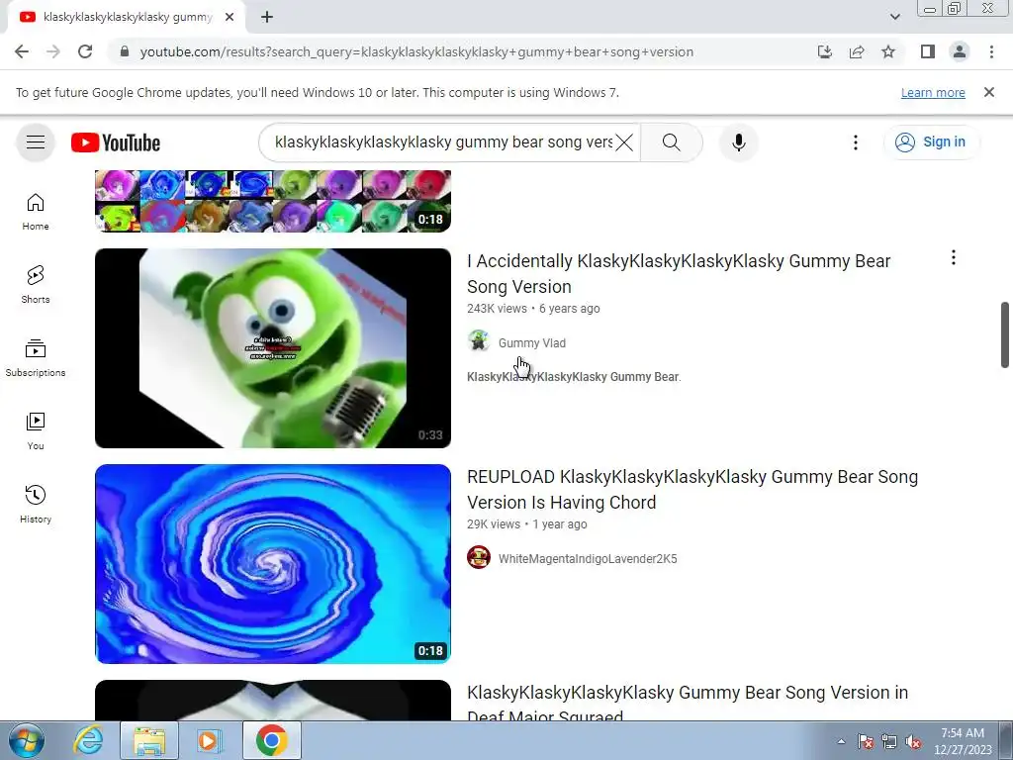Click the page vertical scrollbar thumb
The width and height of the screenshot is (1013, 760).
(x=1005, y=334)
